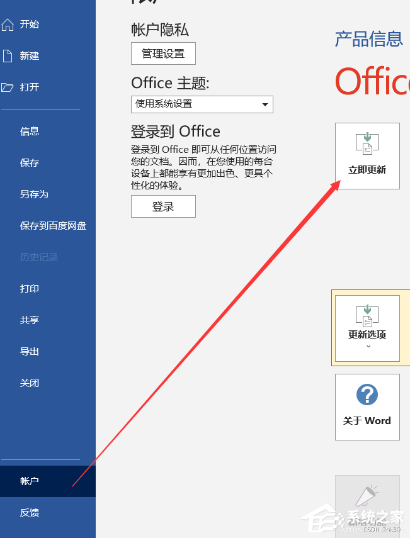Click the open folder icon beside 打开
The height and width of the screenshot is (538, 410).
click(x=7, y=87)
